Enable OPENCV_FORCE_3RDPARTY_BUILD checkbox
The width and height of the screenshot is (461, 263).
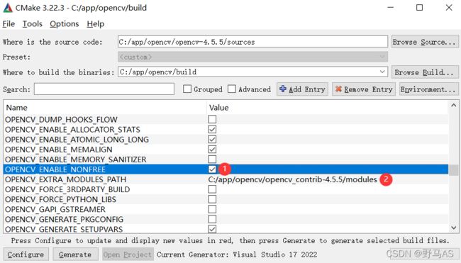click(212, 189)
